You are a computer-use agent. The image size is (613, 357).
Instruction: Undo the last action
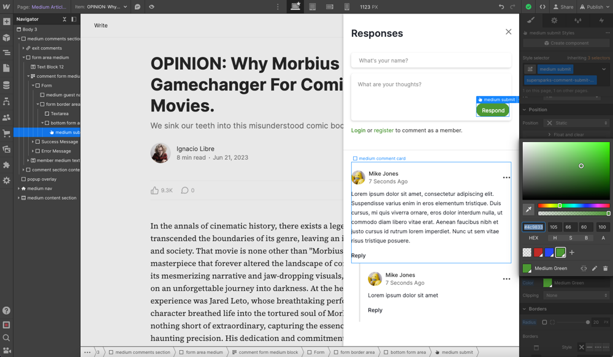[501, 6]
